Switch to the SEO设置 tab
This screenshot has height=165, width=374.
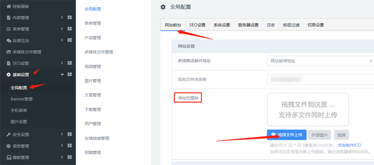(197, 25)
